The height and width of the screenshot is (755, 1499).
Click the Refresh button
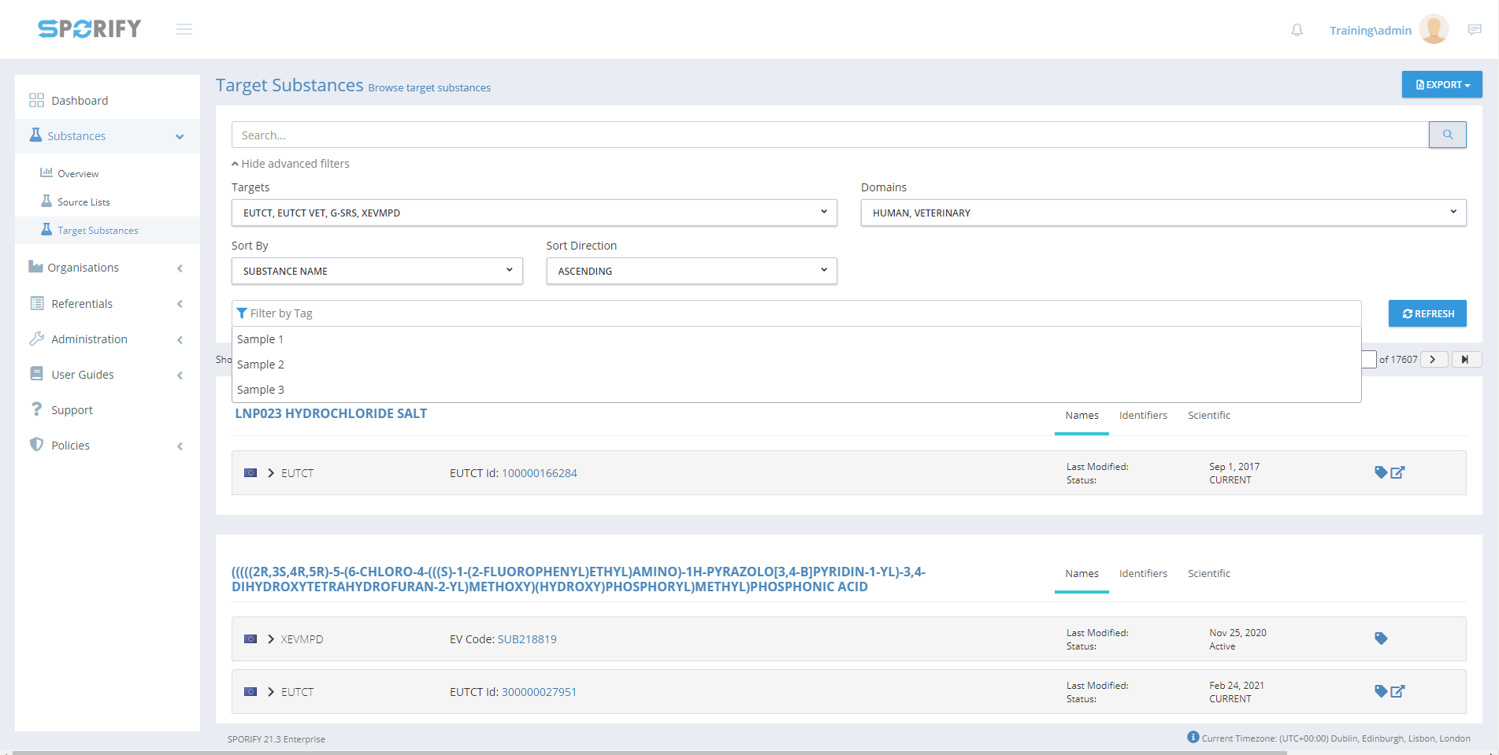pos(1427,313)
